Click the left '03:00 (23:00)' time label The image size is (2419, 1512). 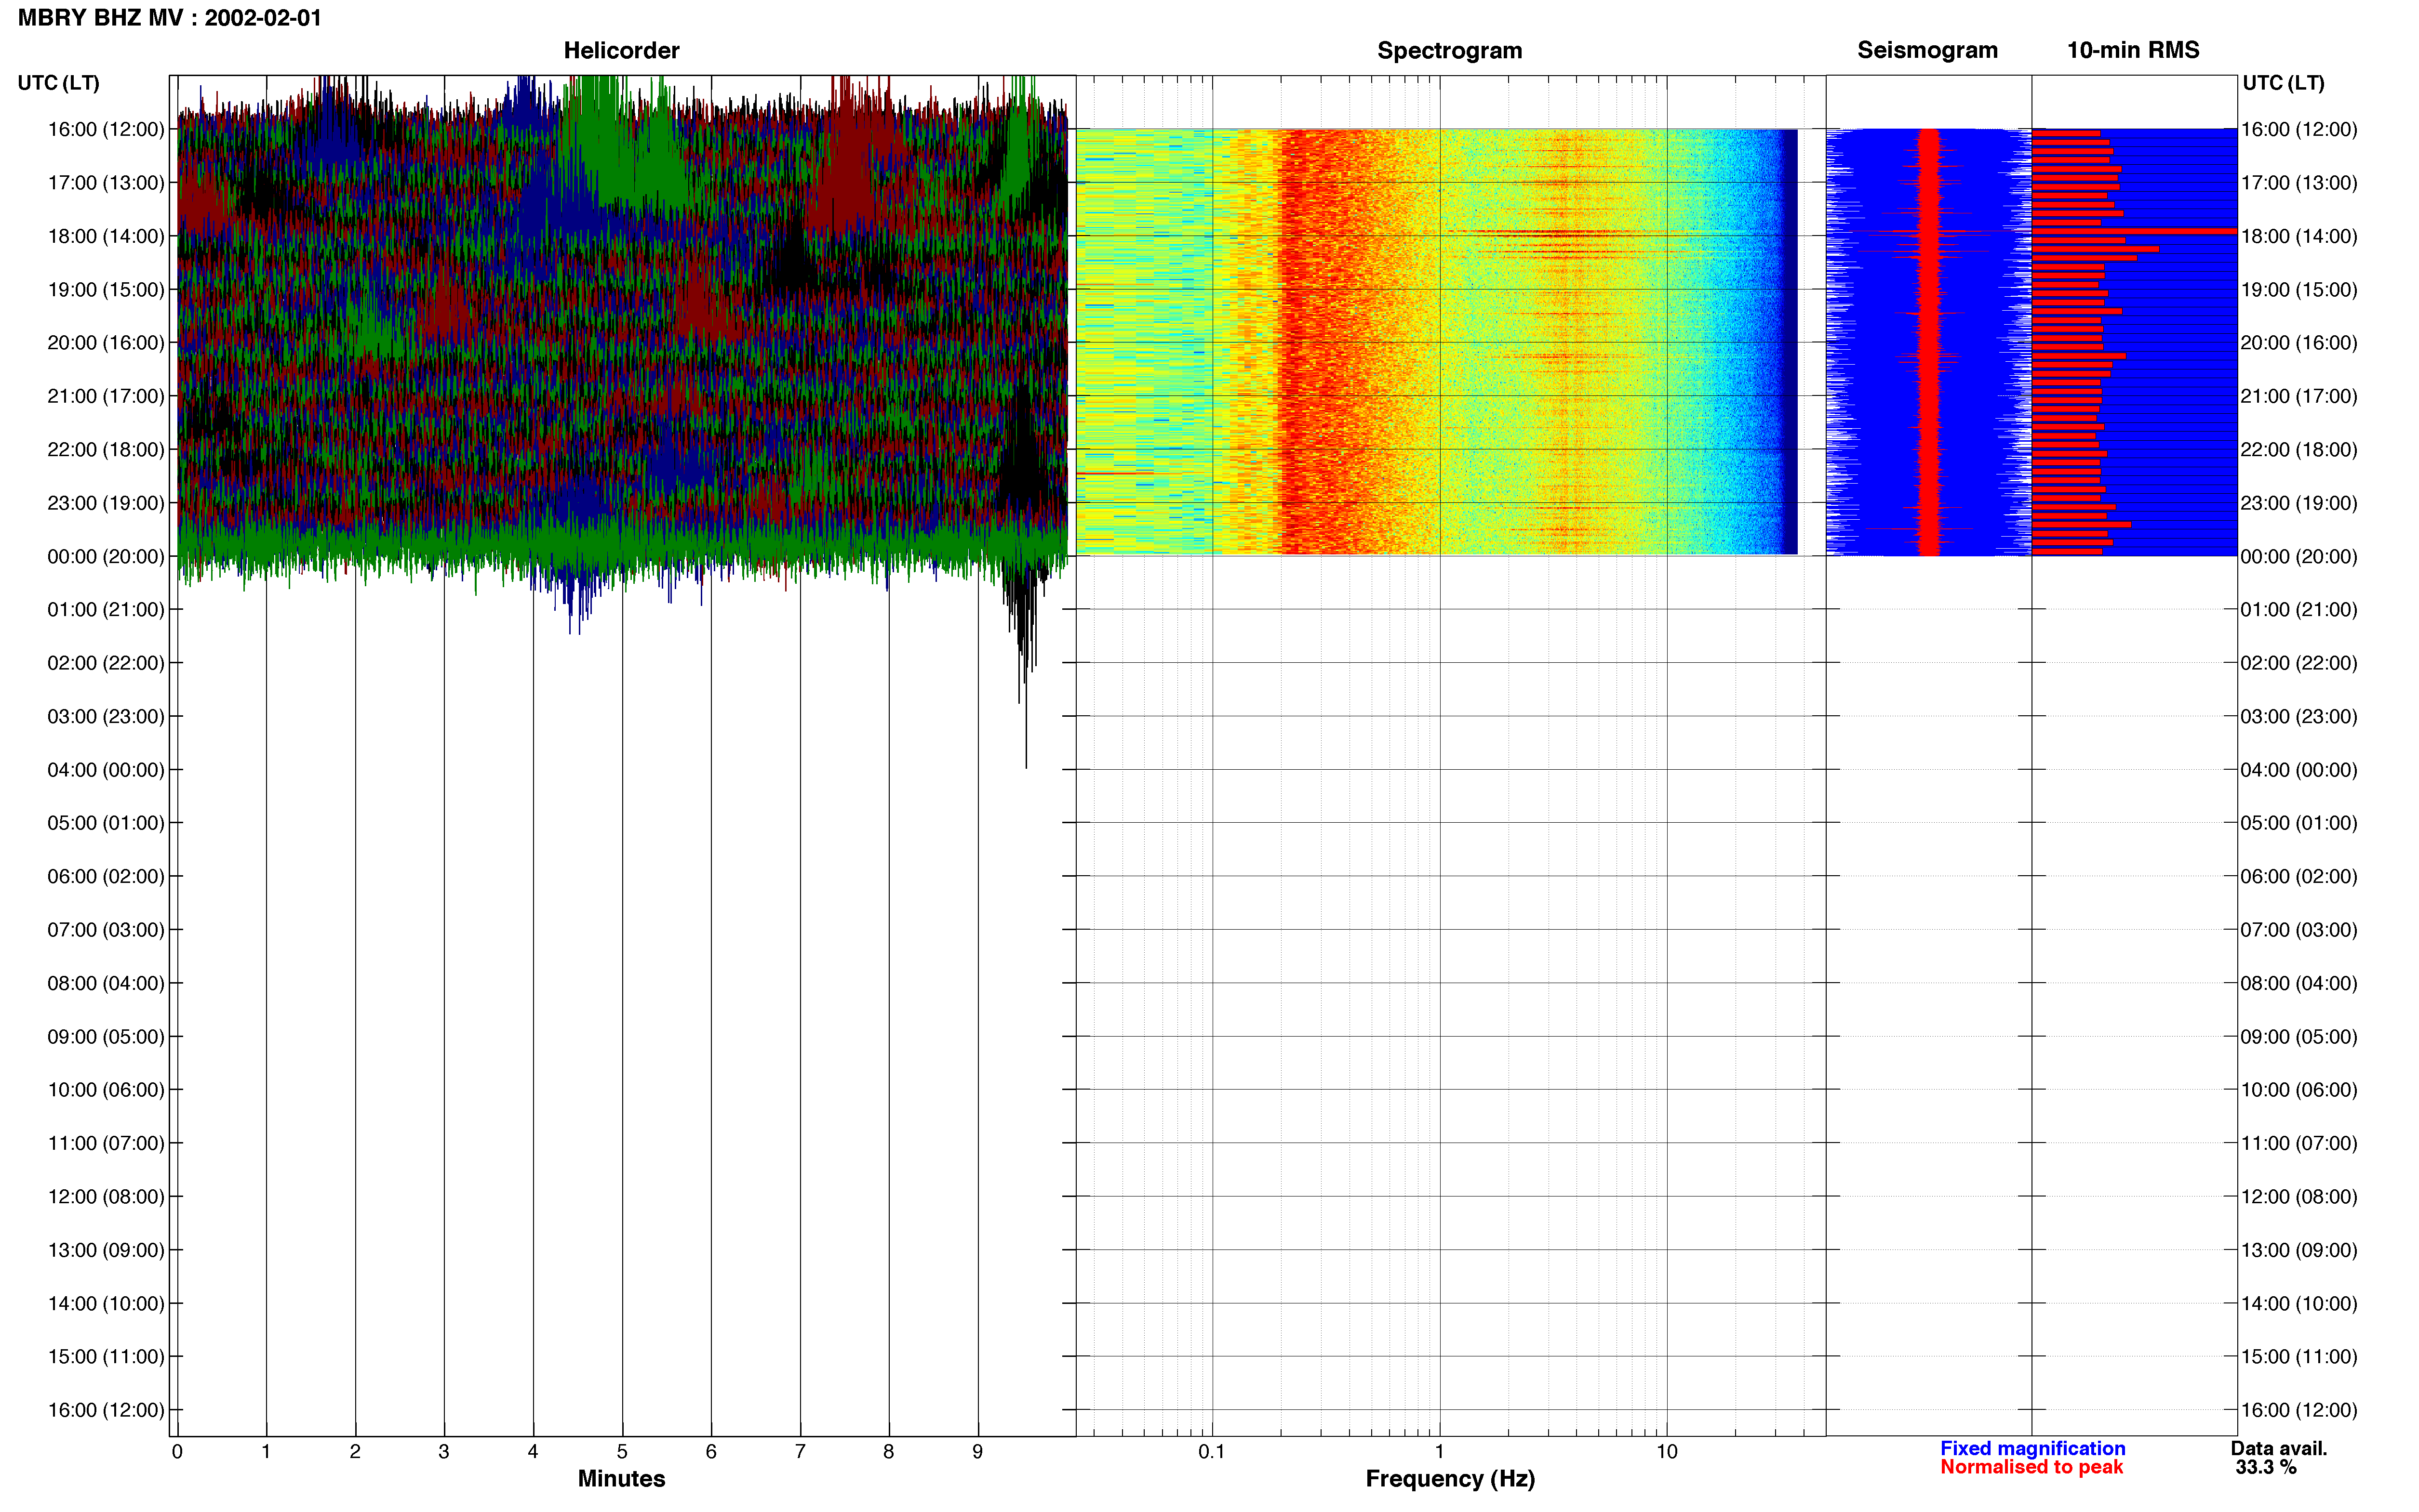click(106, 716)
